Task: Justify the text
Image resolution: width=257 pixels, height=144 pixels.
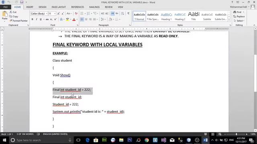Action: click(x=95, y=19)
